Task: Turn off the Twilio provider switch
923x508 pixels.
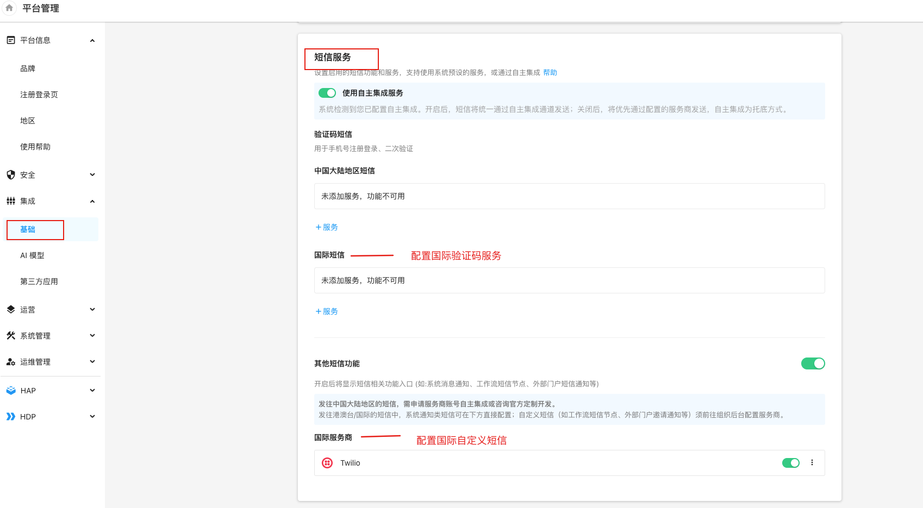Action: (790, 463)
